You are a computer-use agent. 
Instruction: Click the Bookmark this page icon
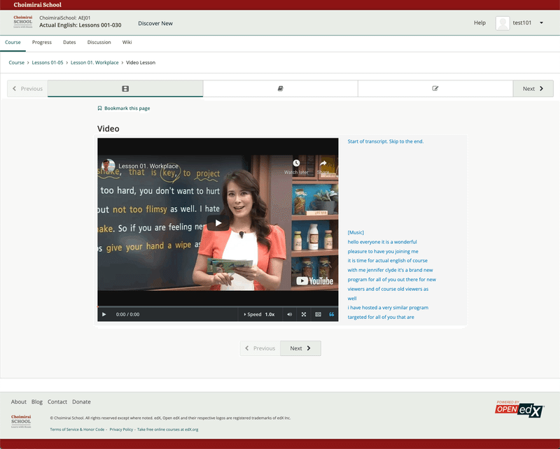point(99,108)
